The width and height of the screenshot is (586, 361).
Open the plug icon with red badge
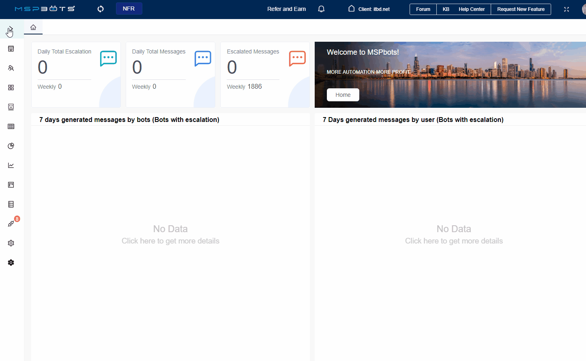click(x=11, y=224)
